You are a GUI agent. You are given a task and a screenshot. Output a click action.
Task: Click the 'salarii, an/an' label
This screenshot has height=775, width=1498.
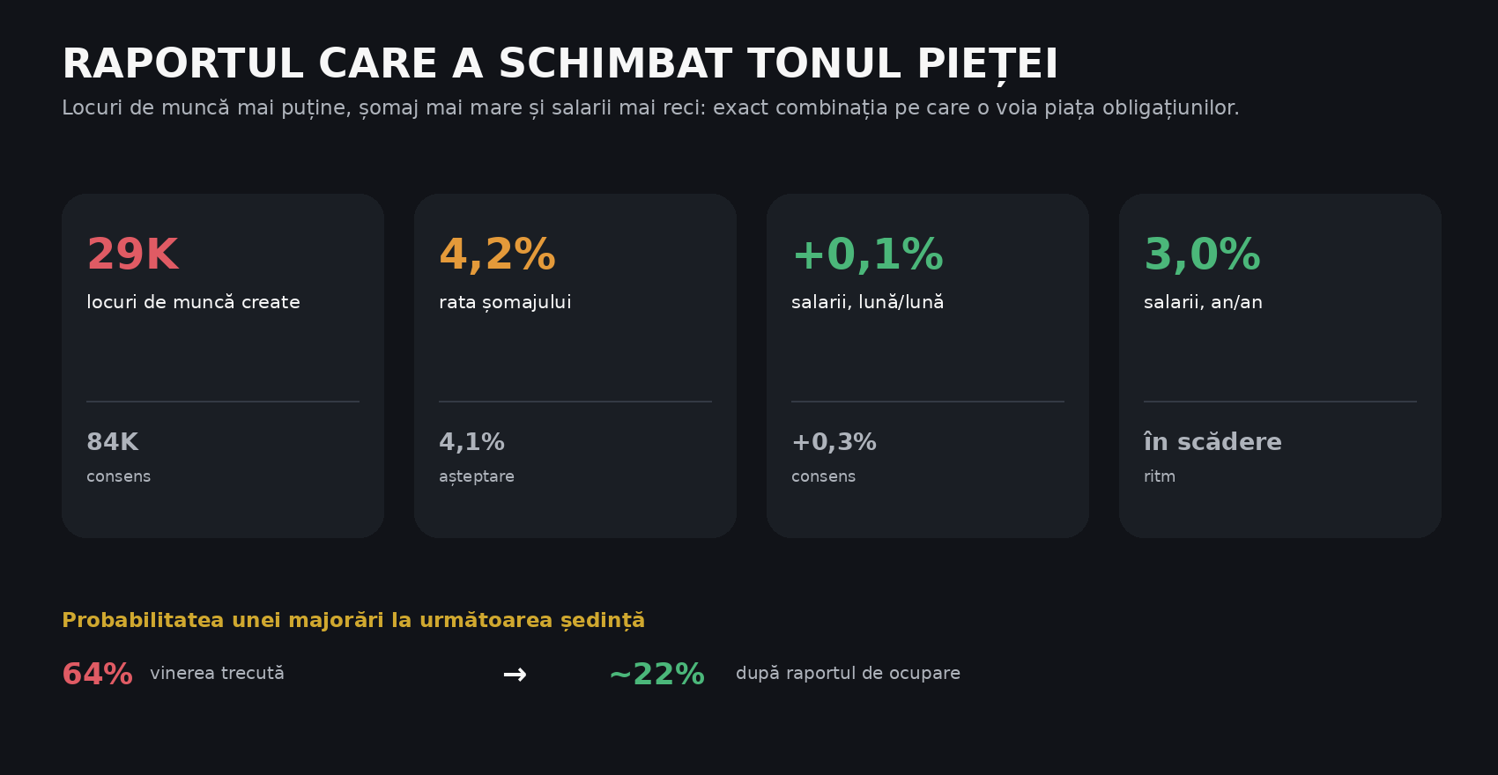(x=1203, y=302)
